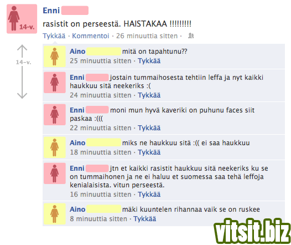This screenshot has height=245, width=291.
Task: Like the comment posted 18 minuuttia sitten
Action: click(149, 152)
